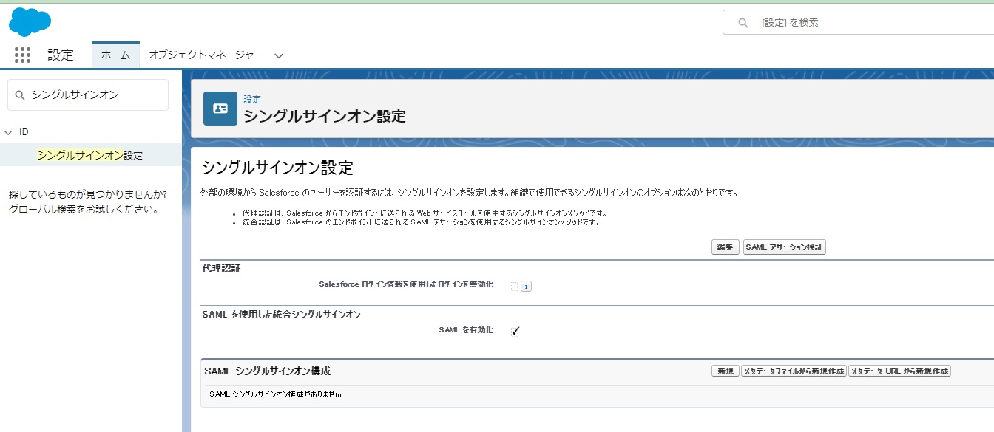Toggle the SAML を有効化 checkmark

click(515, 331)
